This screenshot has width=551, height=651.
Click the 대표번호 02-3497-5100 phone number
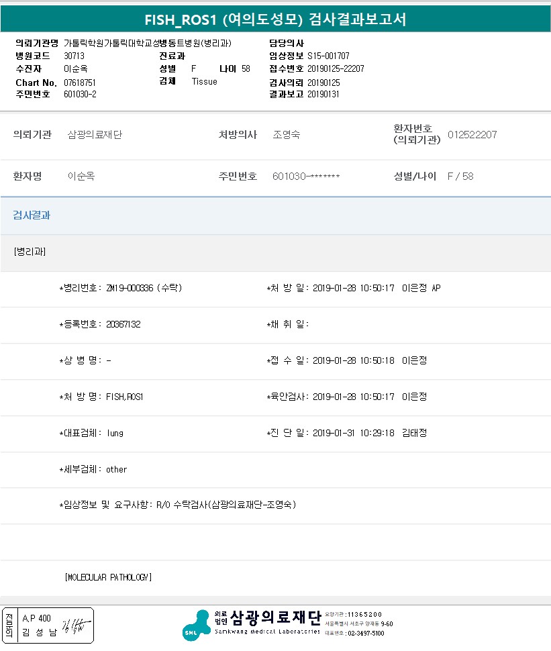(x=364, y=633)
